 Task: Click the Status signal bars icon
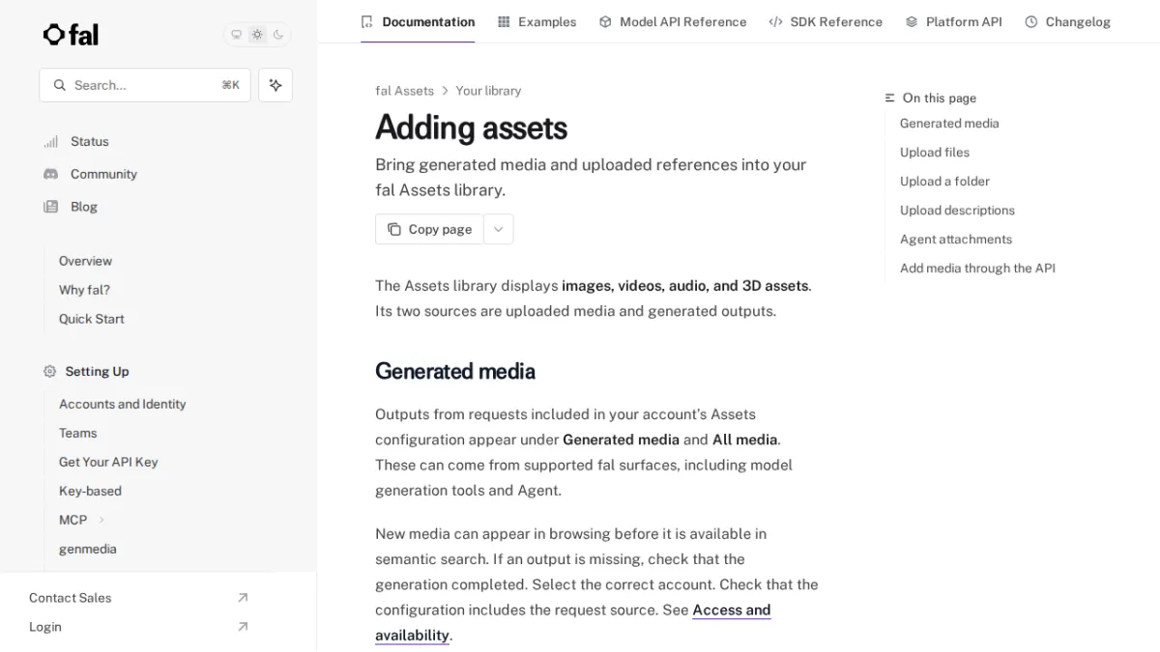click(50, 141)
